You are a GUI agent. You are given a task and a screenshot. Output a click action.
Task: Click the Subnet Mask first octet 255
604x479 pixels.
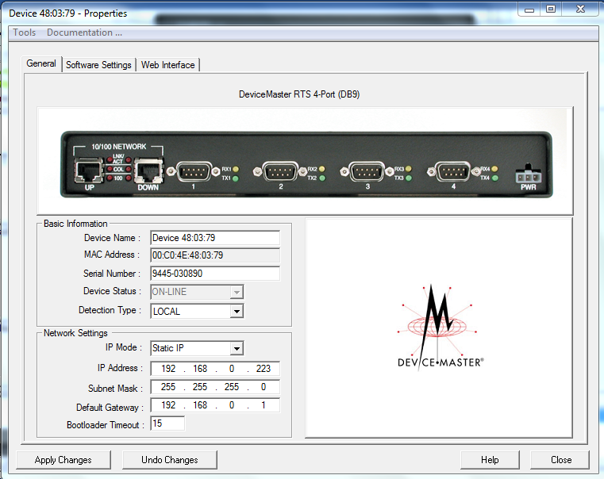pyautogui.click(x=168, y=387)
